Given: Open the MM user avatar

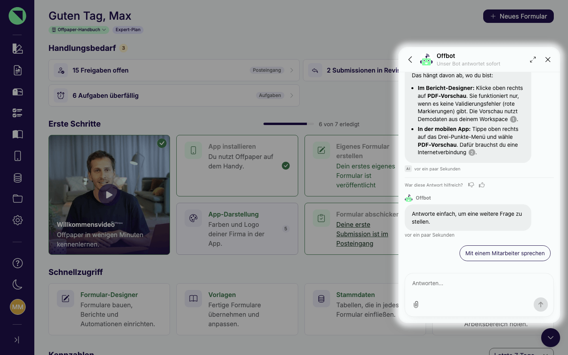Looking at the screenshot, I should 18,307.
